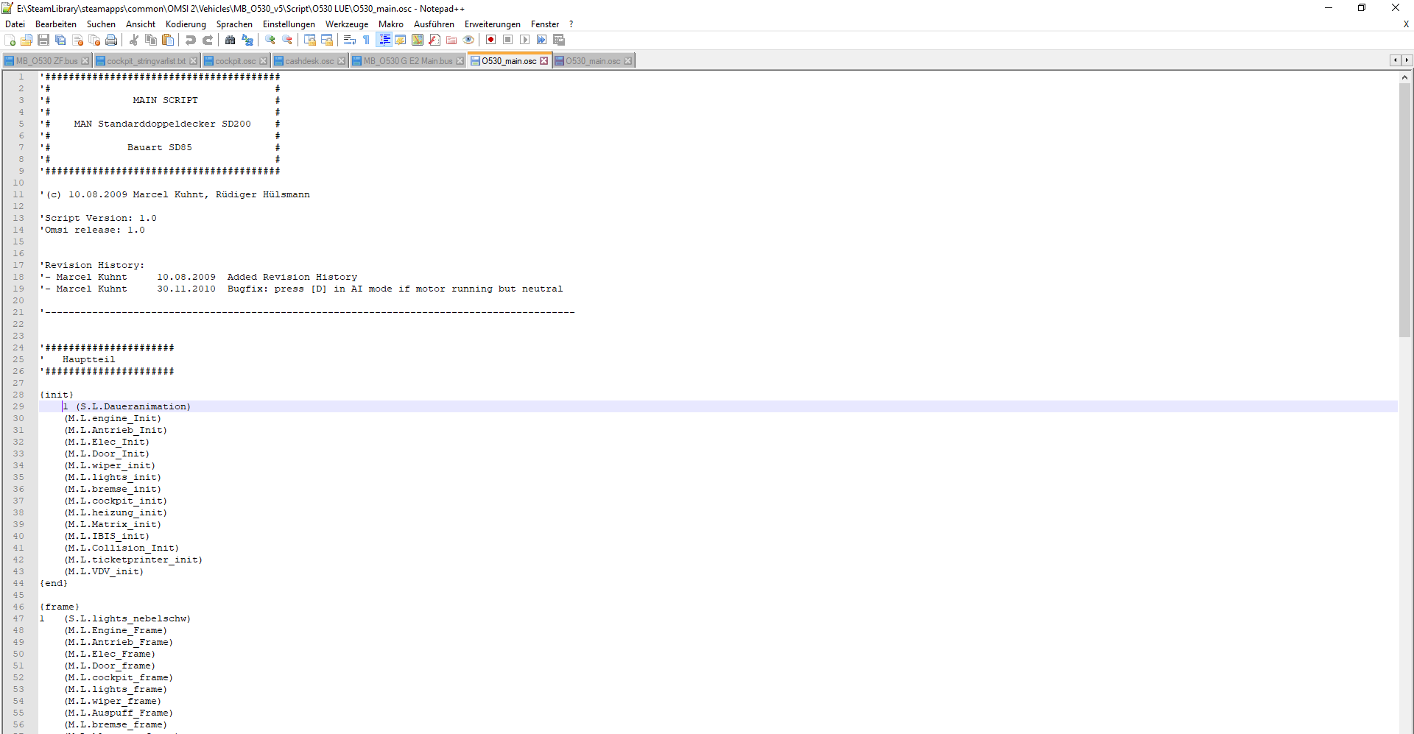Click the Print icon in toolbar
The width and height of the screenshot is (1414, 734).
pos(111,40)
